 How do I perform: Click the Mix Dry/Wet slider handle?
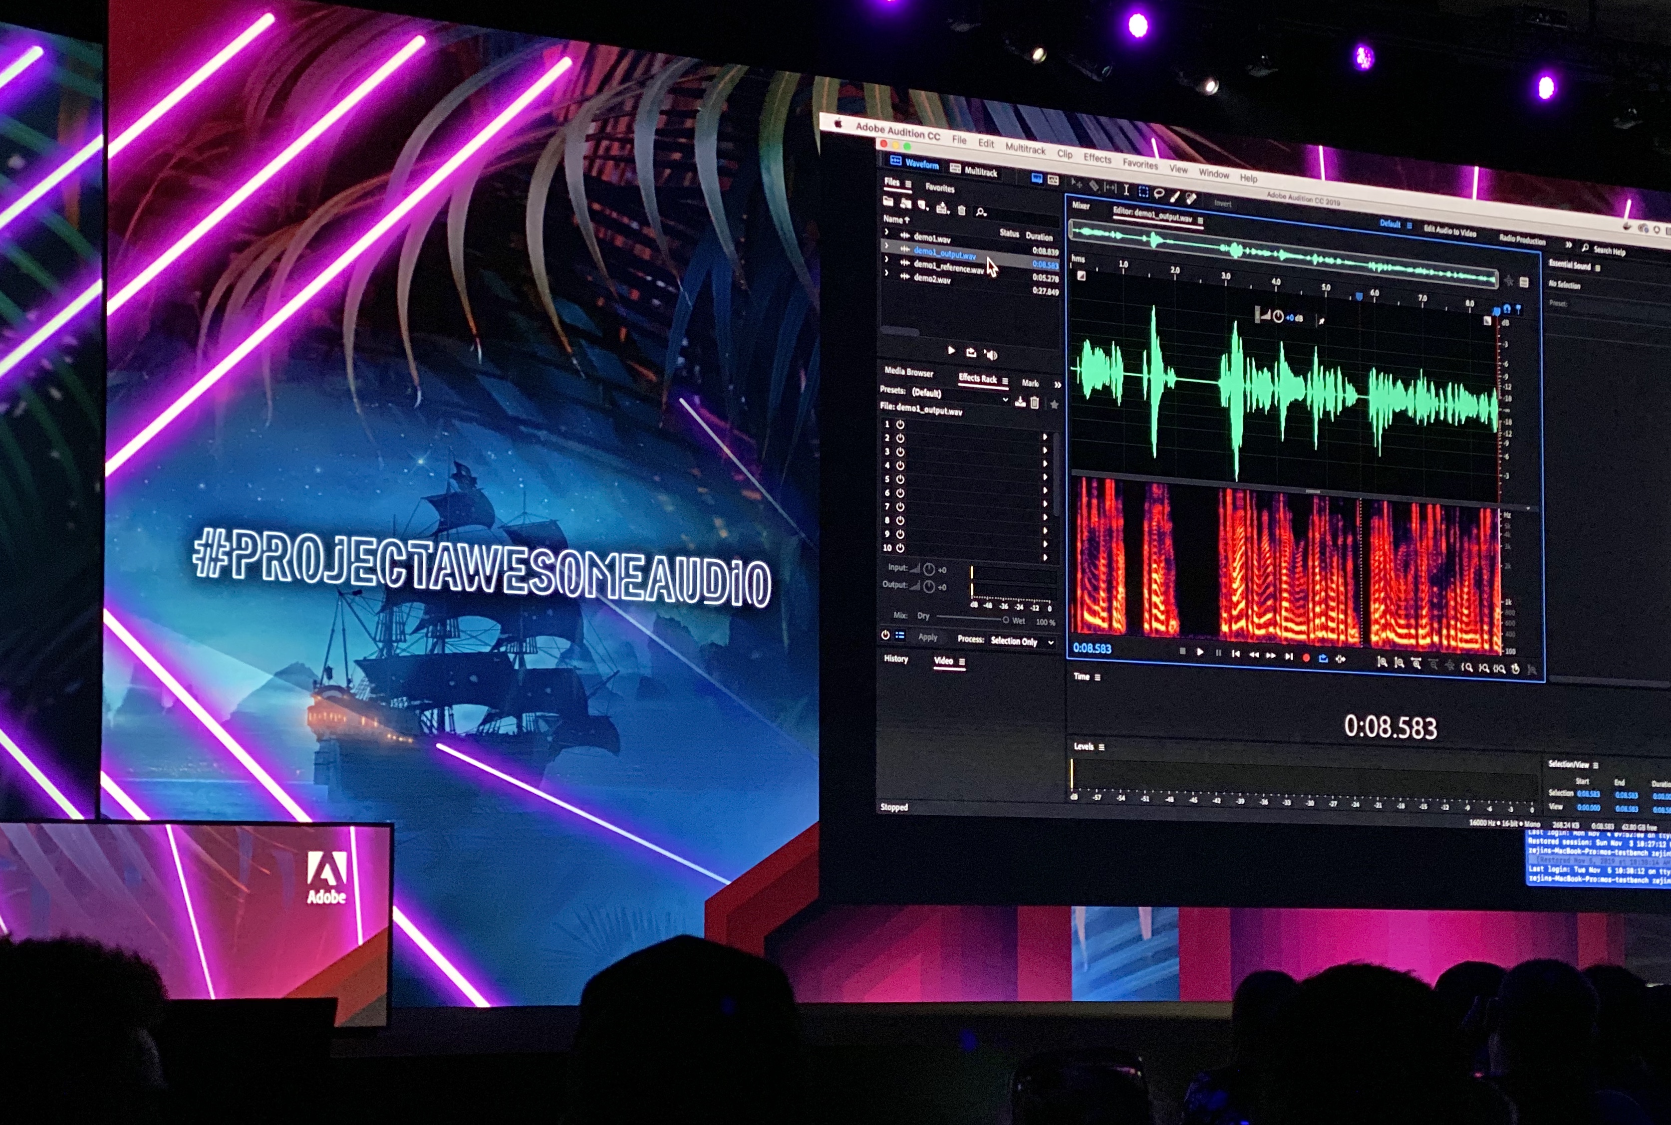pos(1006,620)
